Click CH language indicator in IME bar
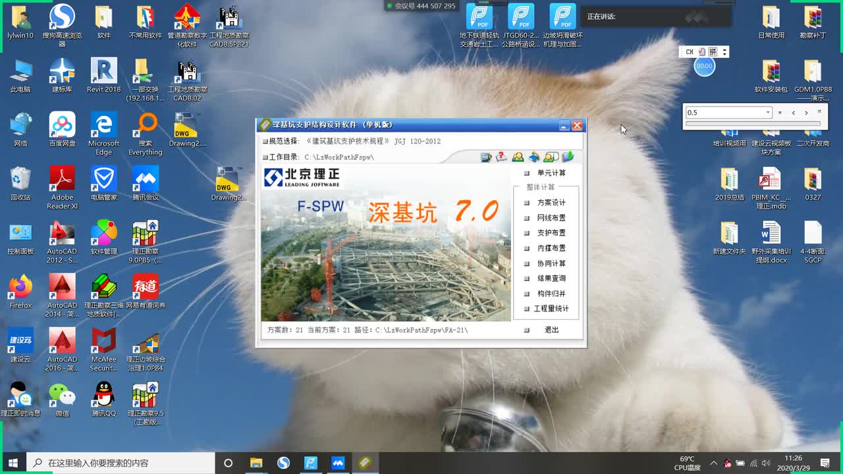Screen dimensions: 843x474 (690, 52)
